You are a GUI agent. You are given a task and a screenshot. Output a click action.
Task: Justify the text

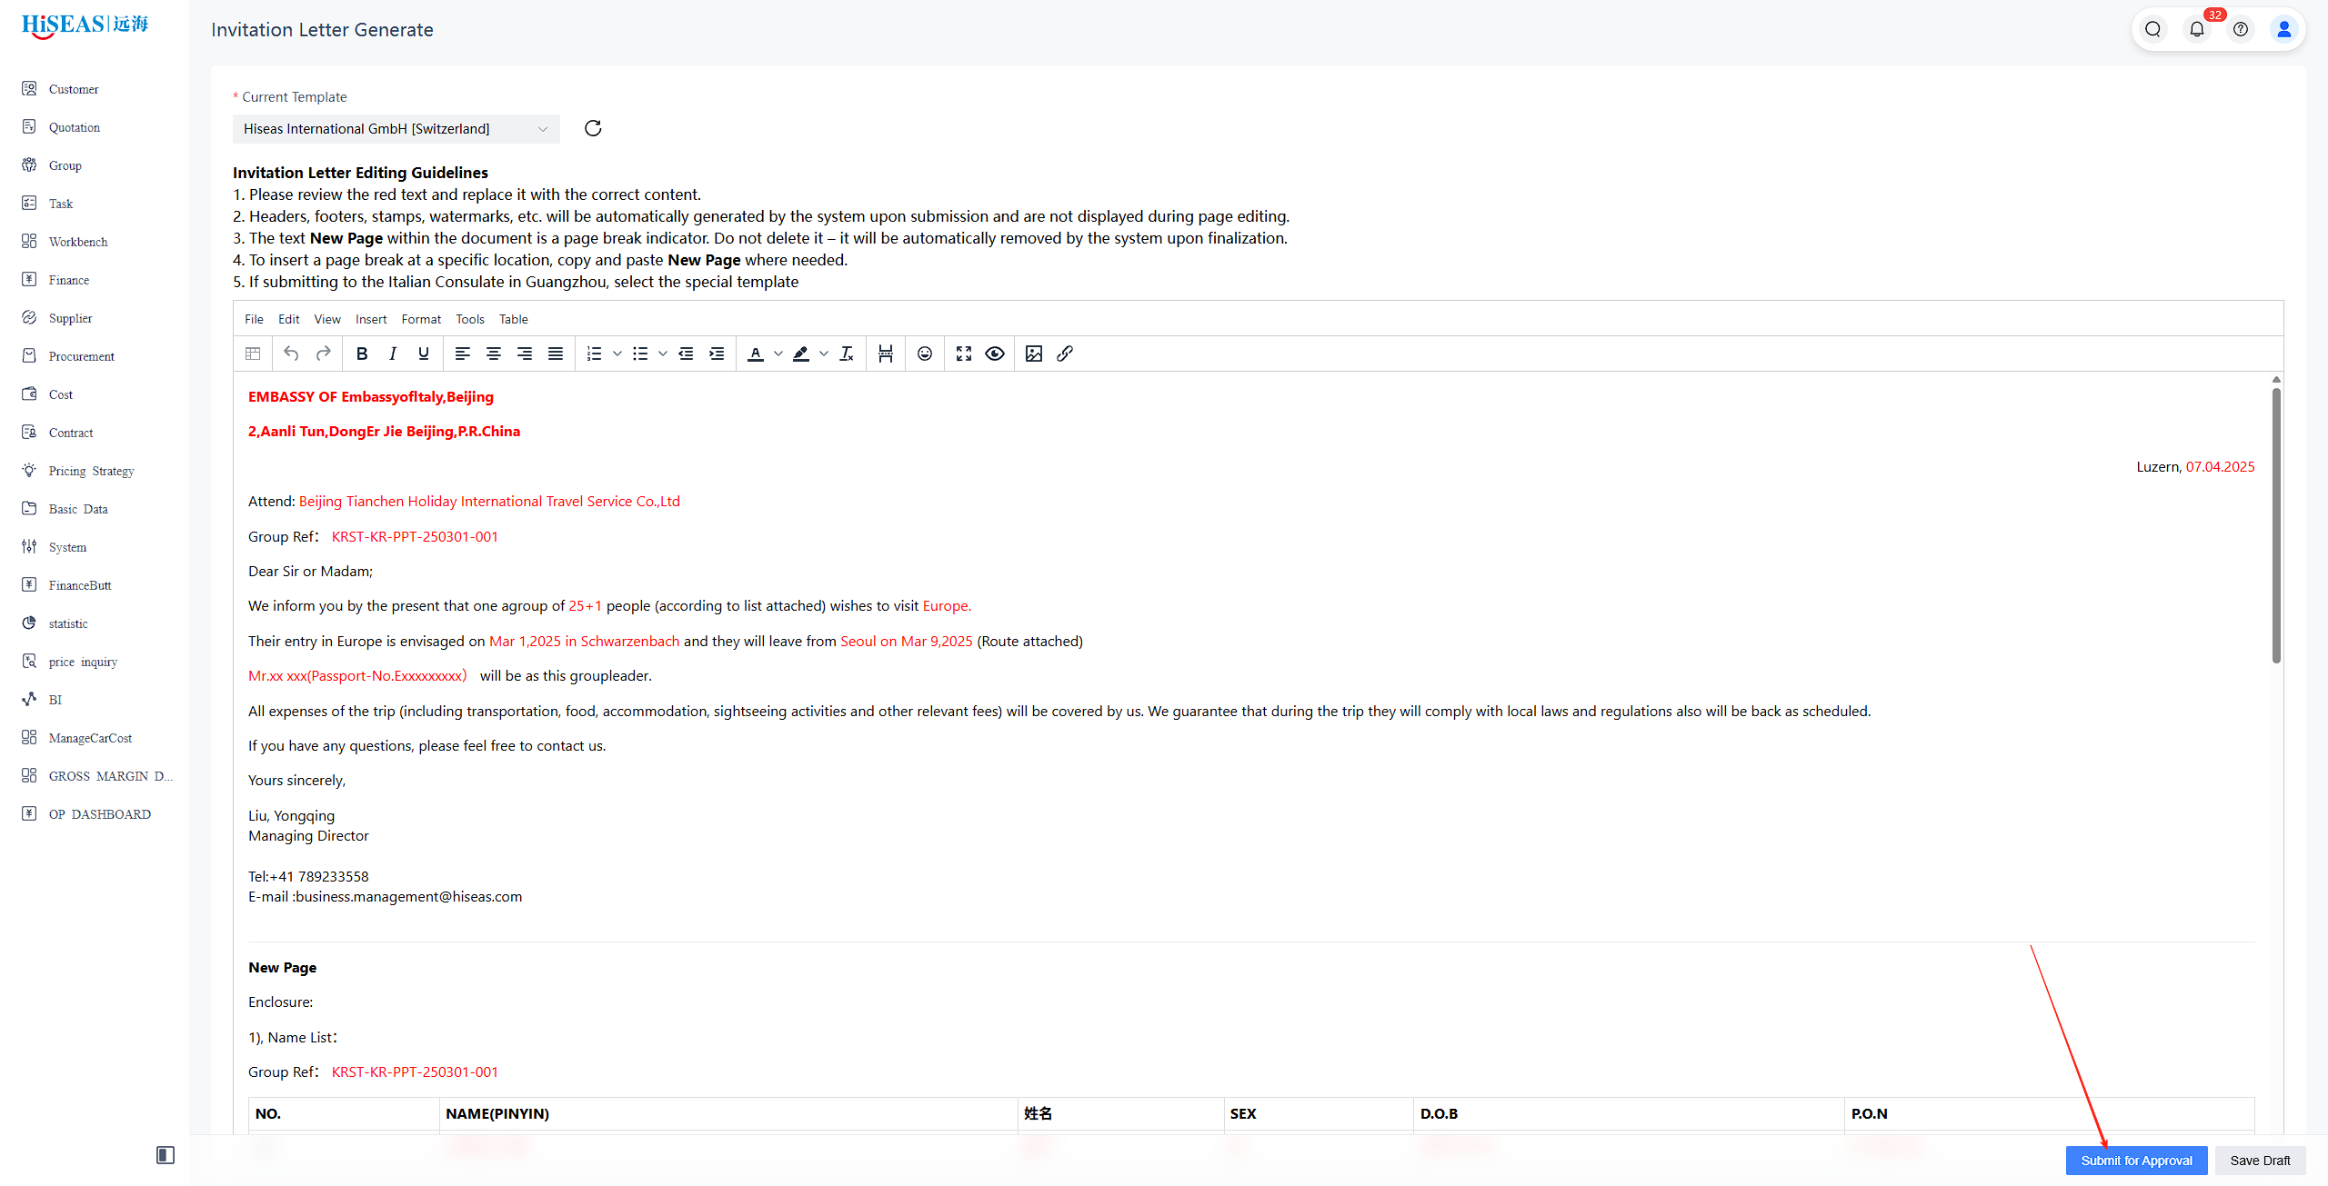coord(556,354)
